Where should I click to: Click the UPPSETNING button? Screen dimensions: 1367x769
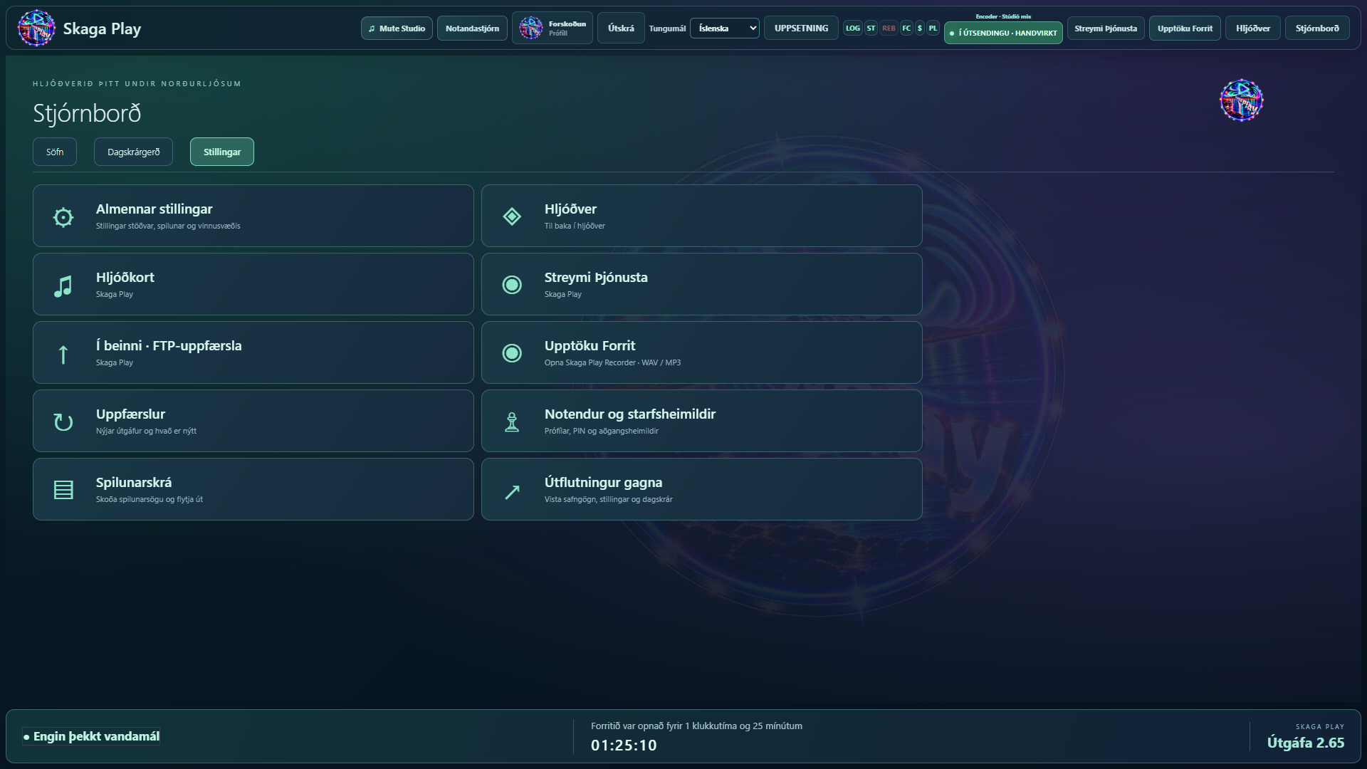tap(801, 28)
